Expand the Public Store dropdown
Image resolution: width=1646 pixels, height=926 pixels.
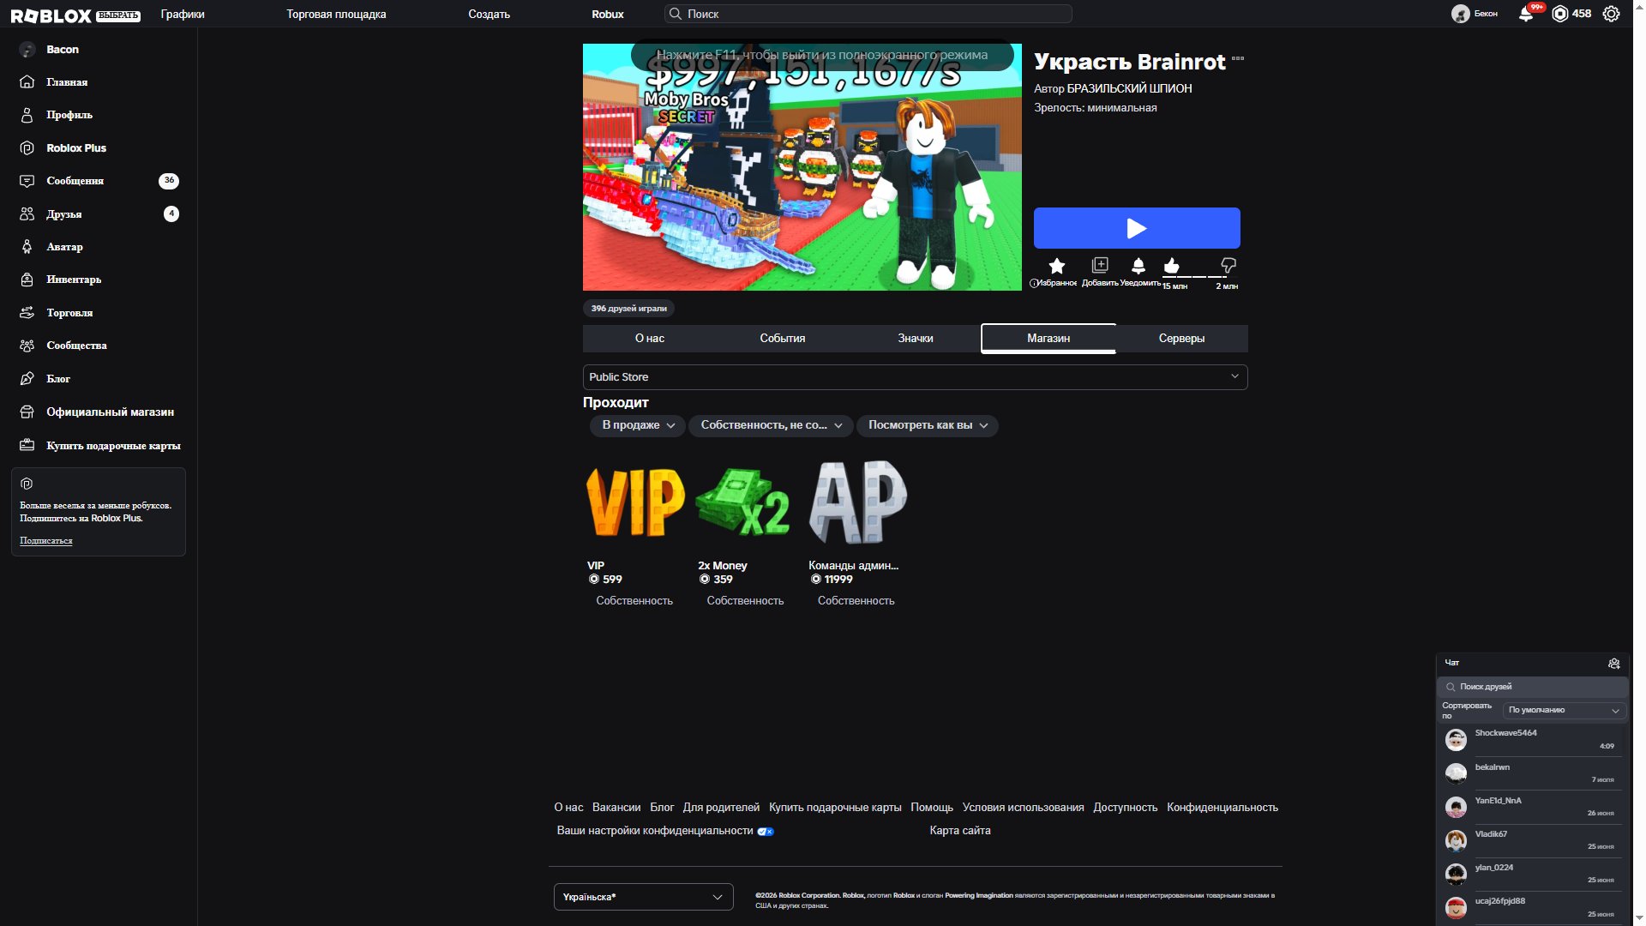tap(915, 377)
